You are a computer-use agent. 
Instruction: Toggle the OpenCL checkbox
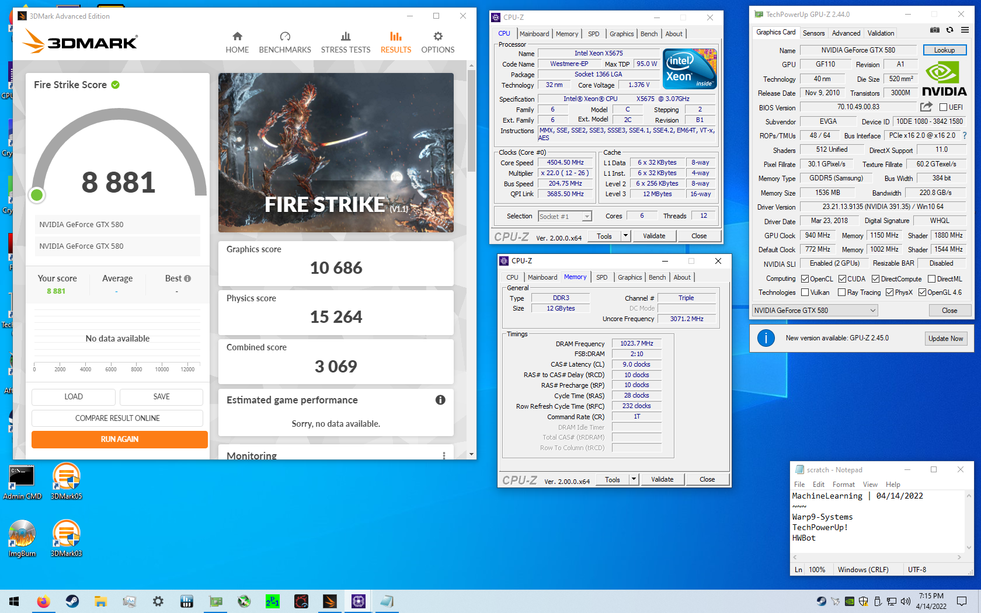click(x=805, y=279)
